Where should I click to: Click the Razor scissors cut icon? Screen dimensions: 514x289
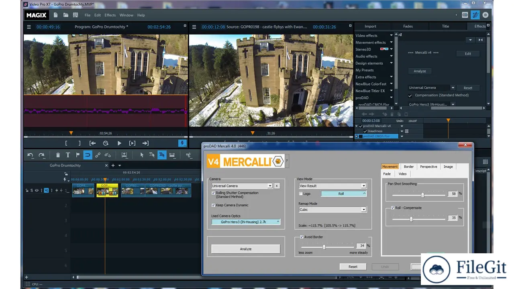point(188,155)
